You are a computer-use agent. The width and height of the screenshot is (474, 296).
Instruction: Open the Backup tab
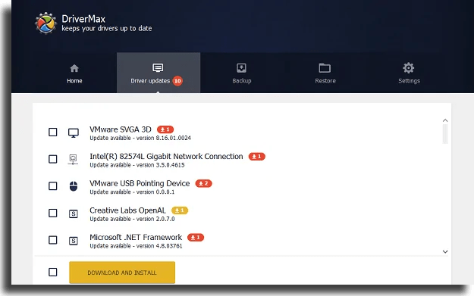coord(241,73)
